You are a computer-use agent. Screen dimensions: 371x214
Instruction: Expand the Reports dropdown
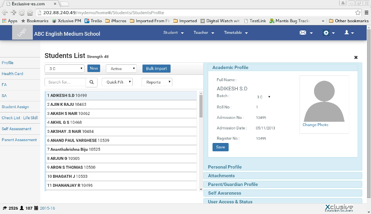coord(157,82)
